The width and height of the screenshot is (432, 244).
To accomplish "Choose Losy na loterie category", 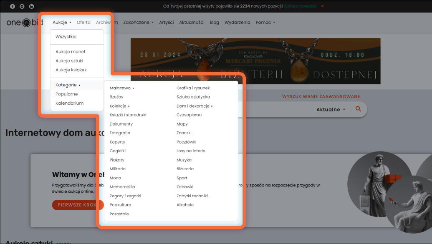I will tap(191, 151).
